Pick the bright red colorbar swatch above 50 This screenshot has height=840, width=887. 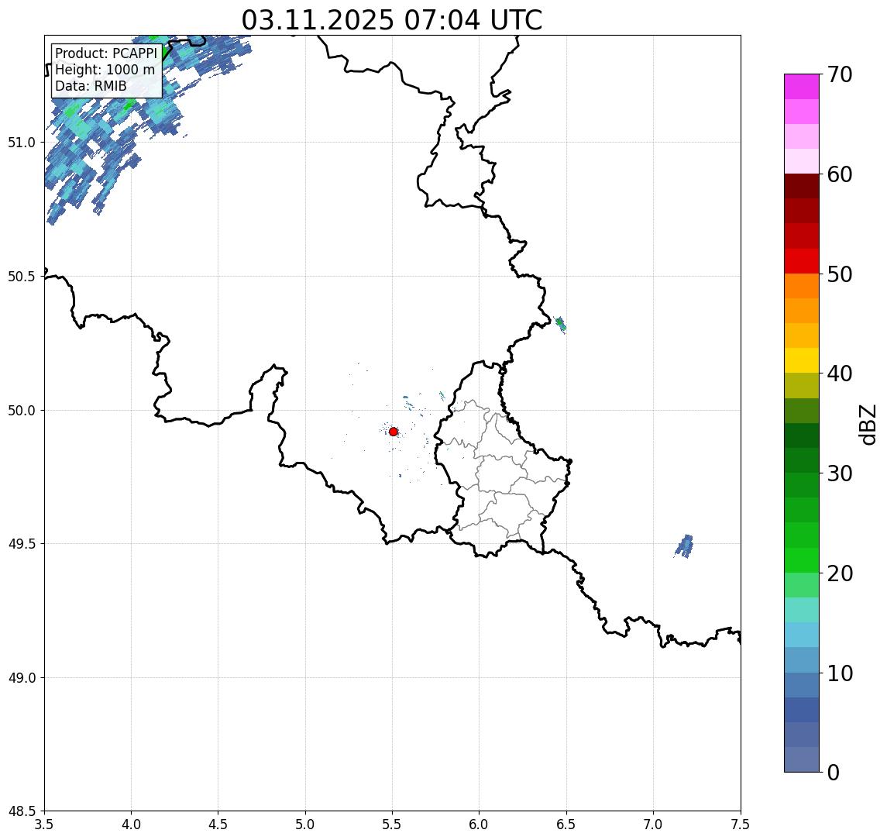pos(802,261)
